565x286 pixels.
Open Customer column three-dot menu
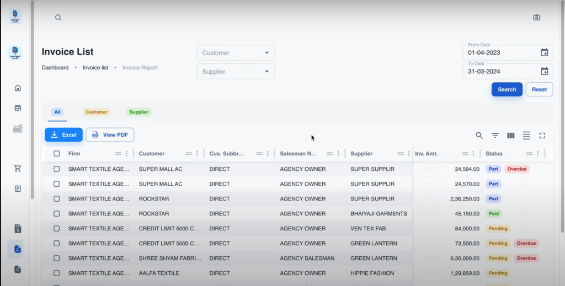(197, 154)
